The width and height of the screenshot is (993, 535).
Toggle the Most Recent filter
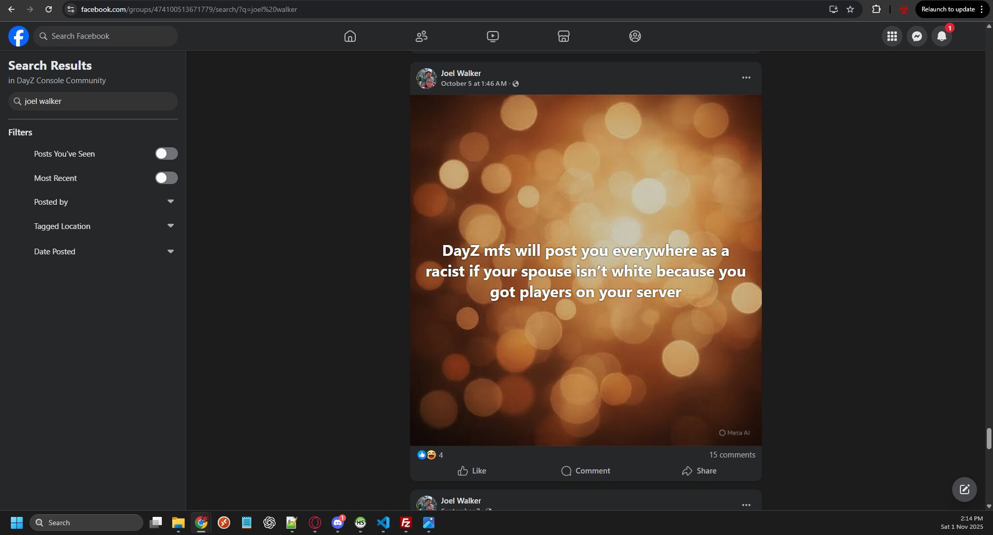(x=167, y=178)
